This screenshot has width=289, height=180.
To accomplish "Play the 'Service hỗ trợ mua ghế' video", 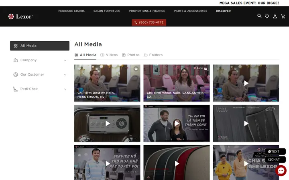I will (x=107, y=163).
